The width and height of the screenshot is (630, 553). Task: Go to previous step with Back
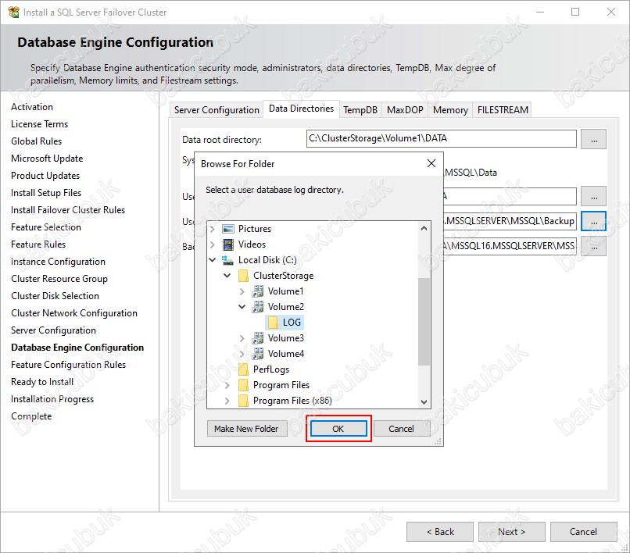(x=440, y=532)
